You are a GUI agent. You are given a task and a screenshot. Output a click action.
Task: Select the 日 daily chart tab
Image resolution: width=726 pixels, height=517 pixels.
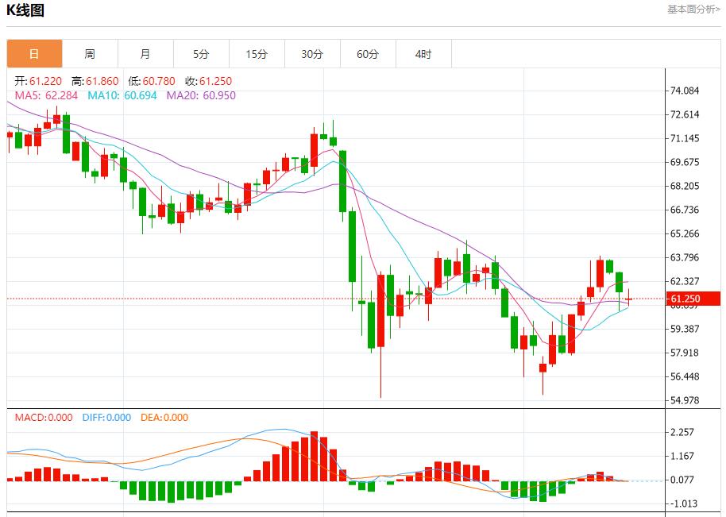[34, 54]
